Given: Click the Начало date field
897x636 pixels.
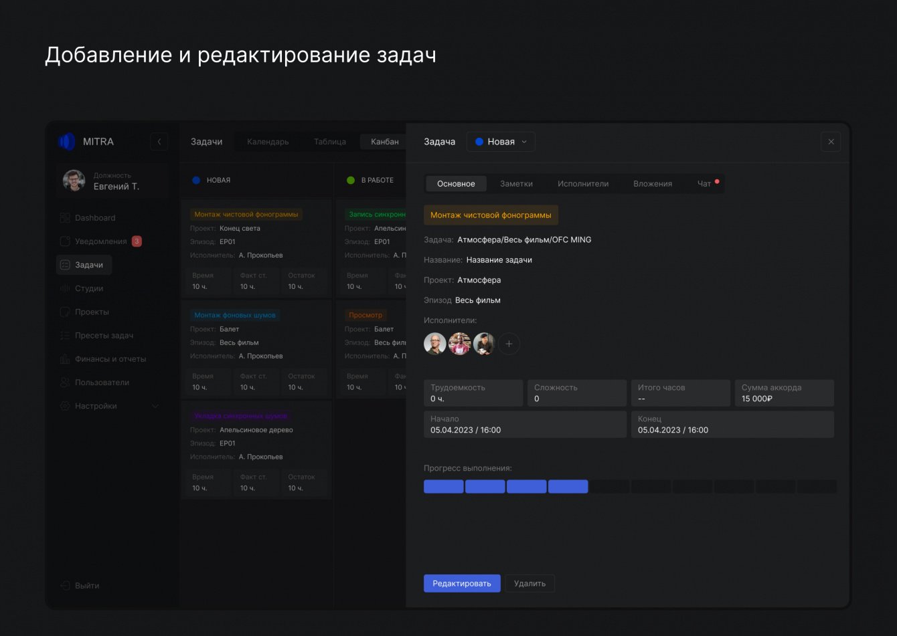Looking at the screenshot, I should click(x=525, y=425).
